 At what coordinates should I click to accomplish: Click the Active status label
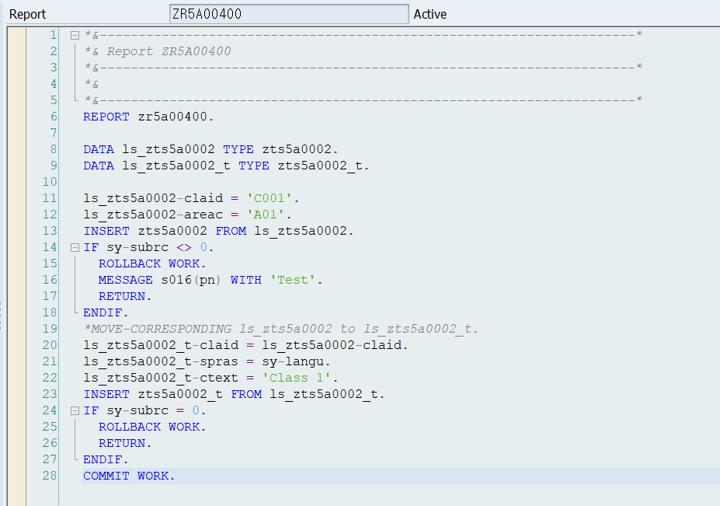pyautogui.click(x=430, y=14)
